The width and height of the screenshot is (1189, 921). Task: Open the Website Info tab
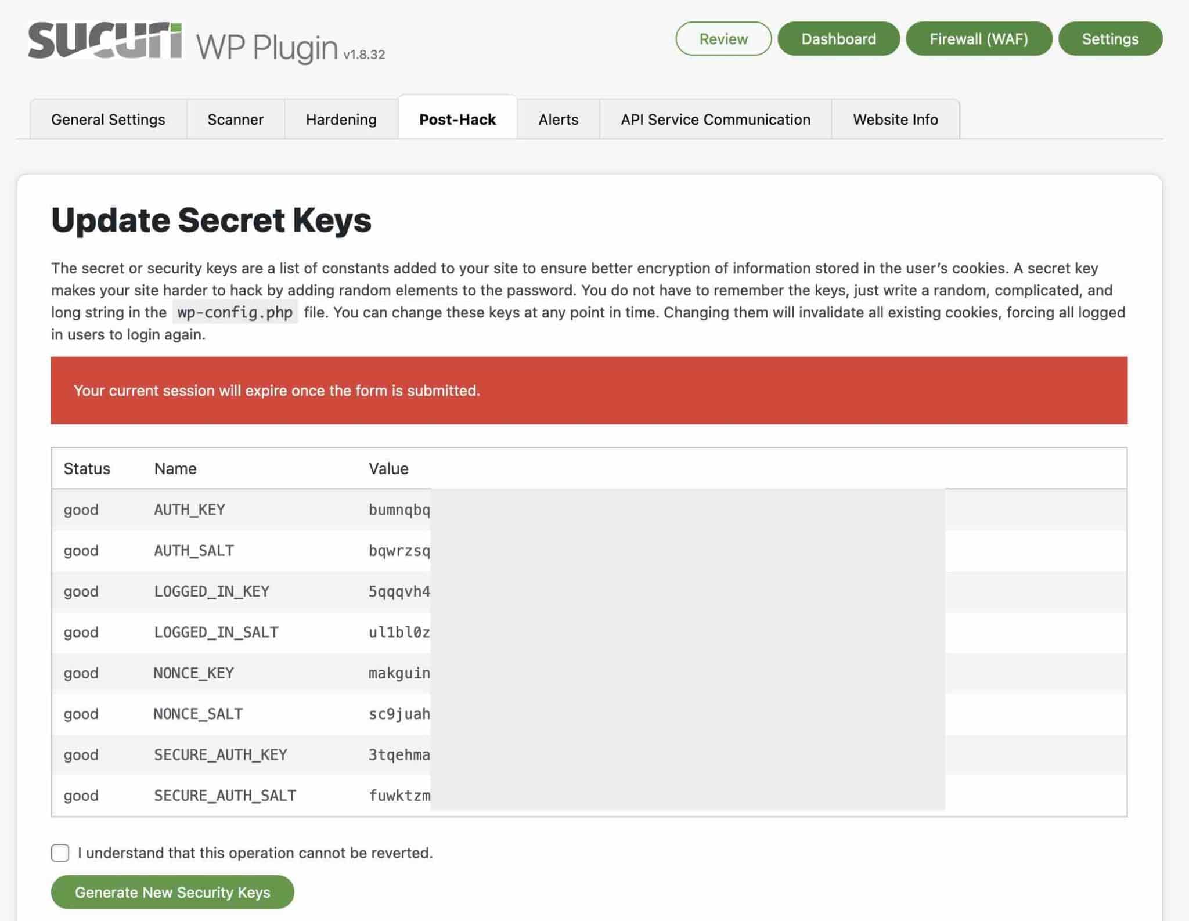click(895, 120)
